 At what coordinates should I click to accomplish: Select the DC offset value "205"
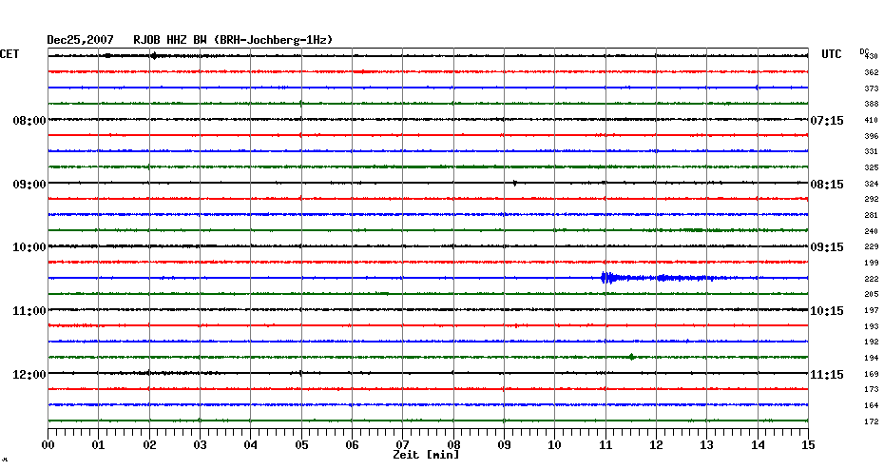[x=872, y=295]
